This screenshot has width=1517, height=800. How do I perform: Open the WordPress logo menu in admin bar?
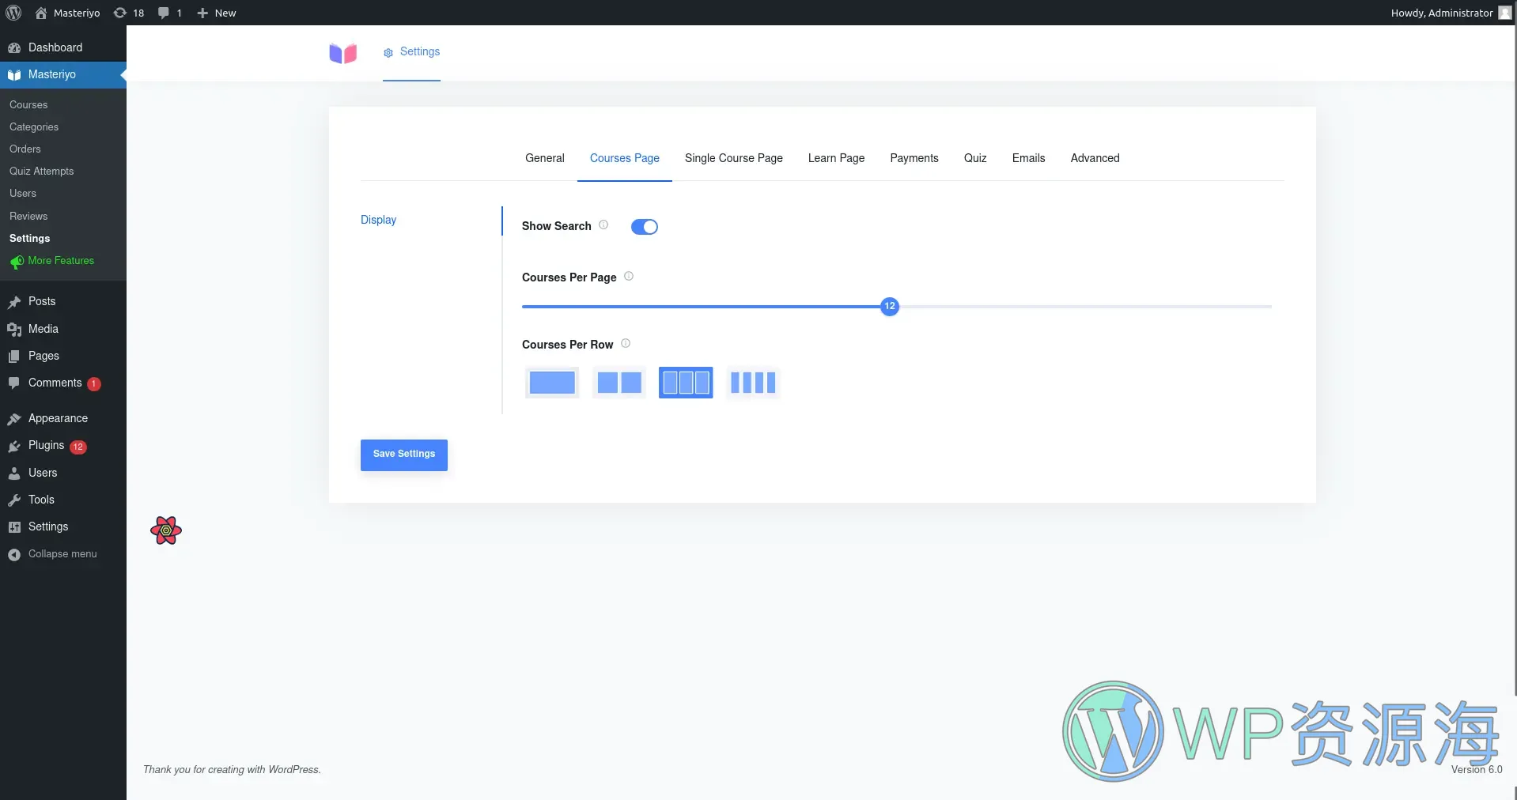coord(13,13)
